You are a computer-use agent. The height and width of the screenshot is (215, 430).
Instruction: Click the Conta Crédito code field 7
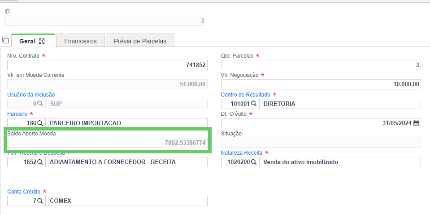point(26,201)
